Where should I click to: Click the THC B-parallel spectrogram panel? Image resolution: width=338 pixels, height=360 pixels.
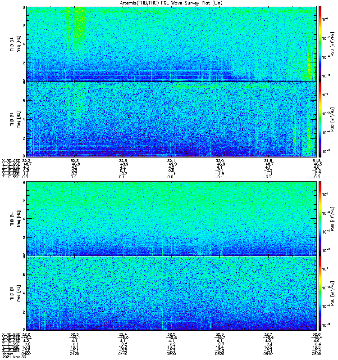(x=171, y=293)
